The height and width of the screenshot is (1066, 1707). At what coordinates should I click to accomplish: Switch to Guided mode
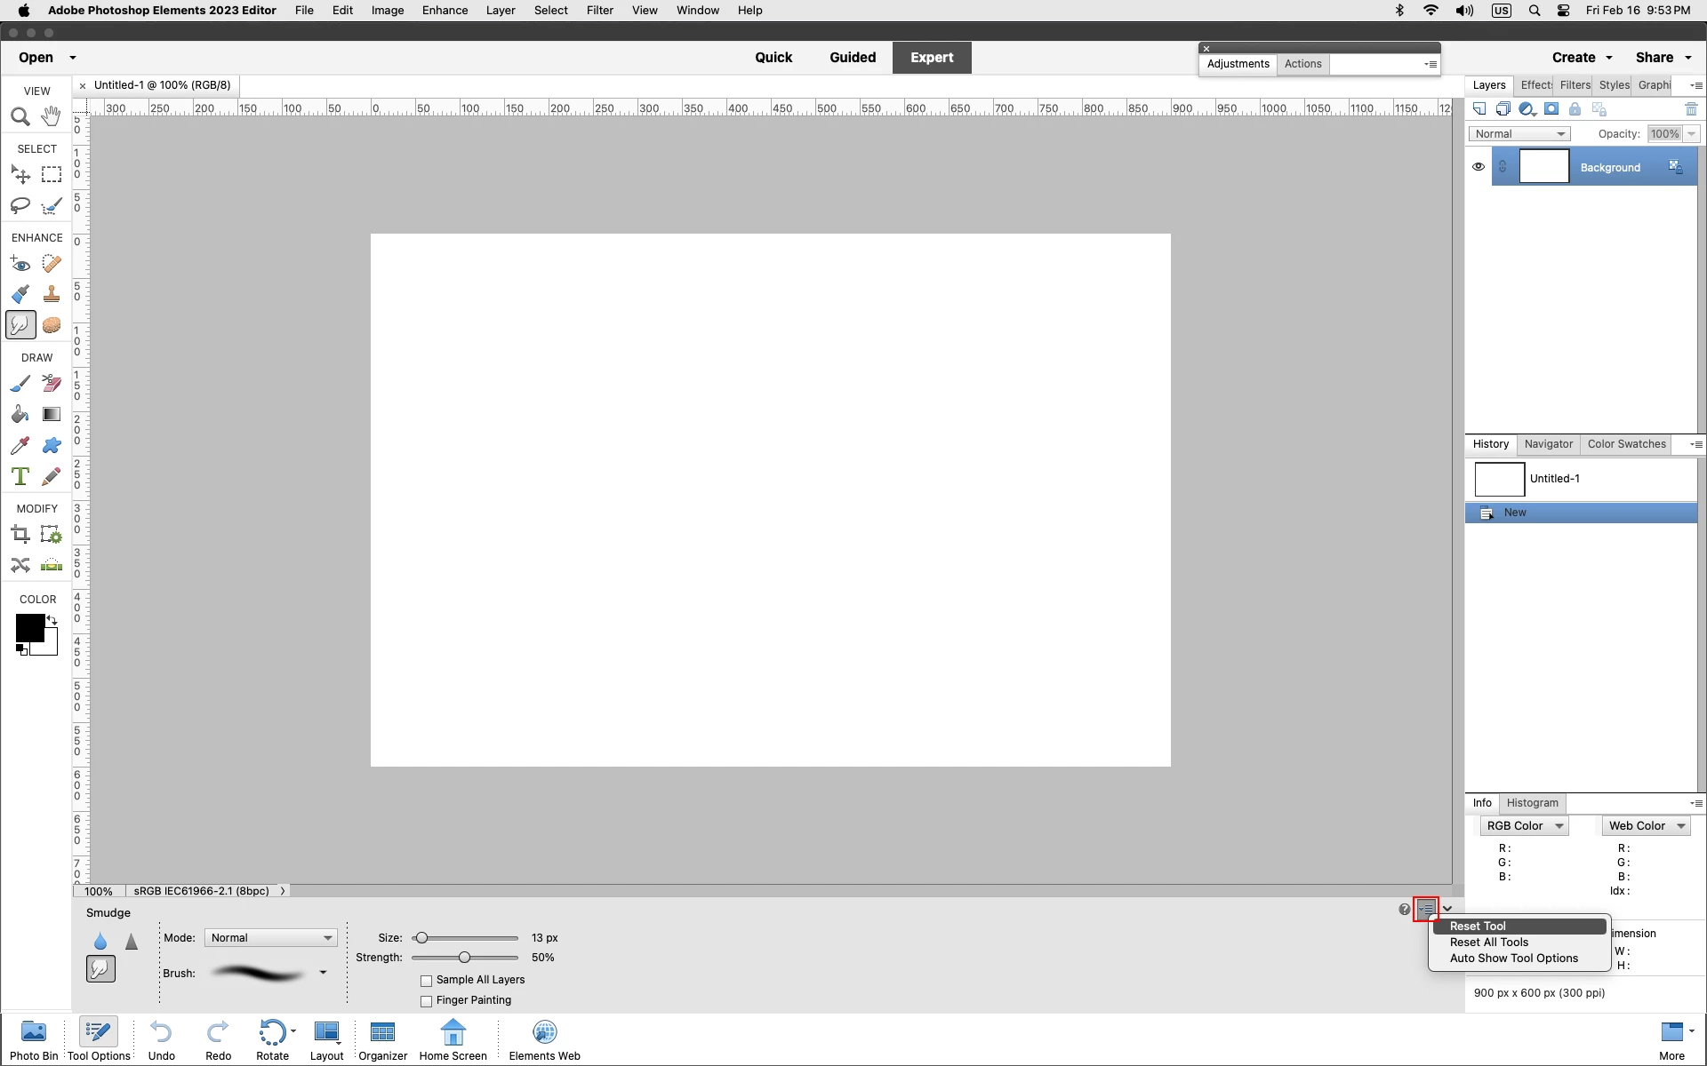(853, 58)
